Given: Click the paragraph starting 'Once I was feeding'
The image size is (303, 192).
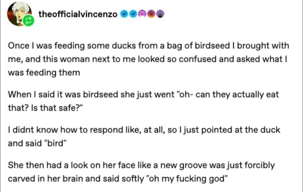Looking at the screenshot, I should [x=148, y=59].
